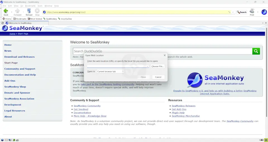The image size is (268, 142).
Task: Expand the URL dropdown in Open Web Location dialog
Action: click(147, 66)
